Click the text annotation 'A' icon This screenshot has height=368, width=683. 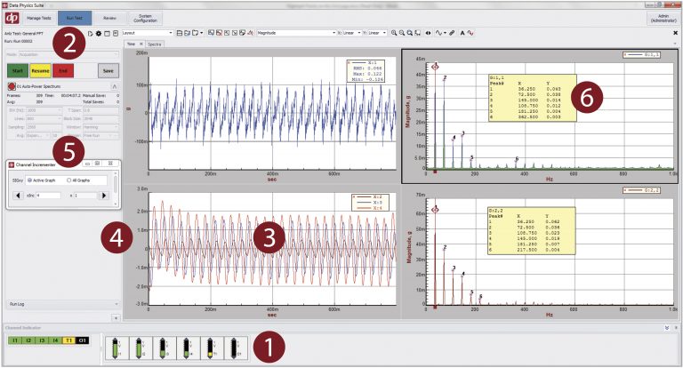point(462,33)
